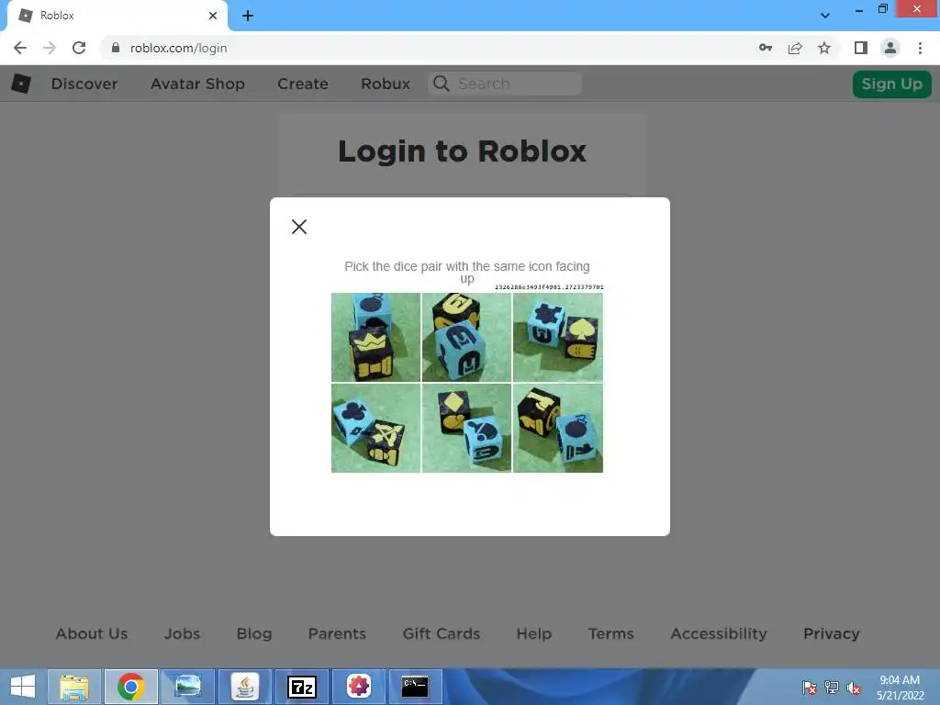The width and height of the screenshot is (940, 705).
Task: Click the browser forward arrow
Action: (x=50, y=48)
